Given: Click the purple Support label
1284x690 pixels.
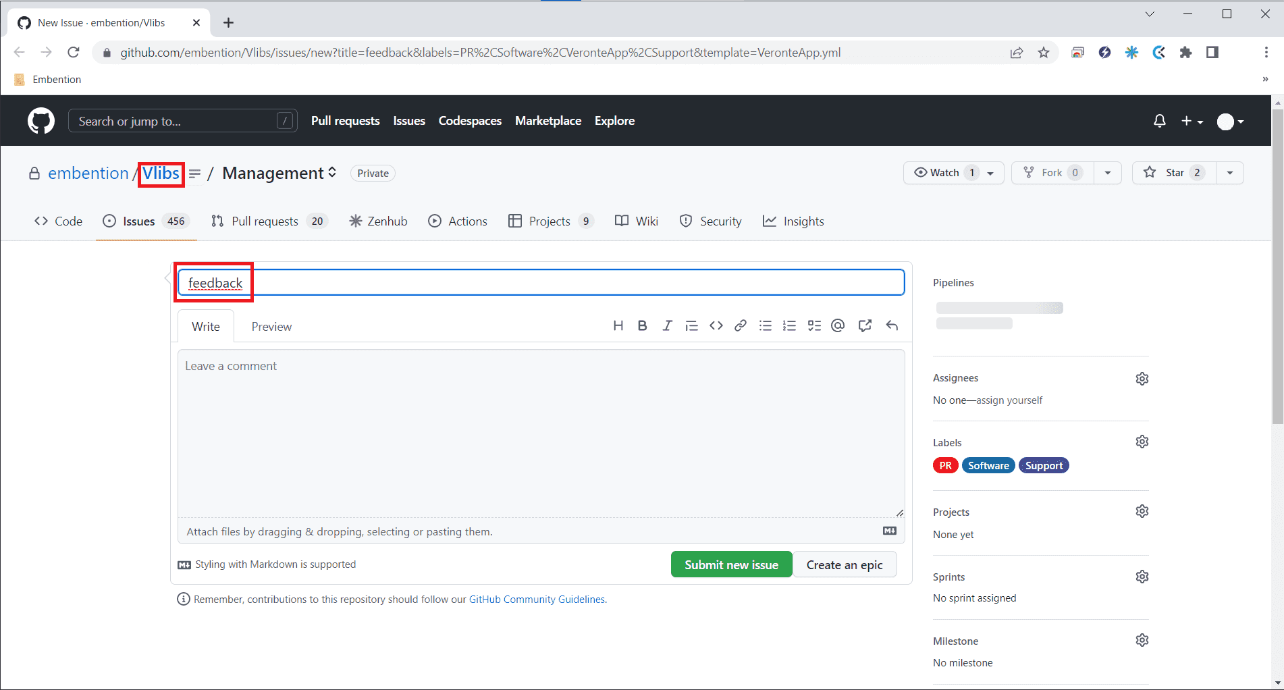Looking at the screenshot, I should pos(1044,466).
